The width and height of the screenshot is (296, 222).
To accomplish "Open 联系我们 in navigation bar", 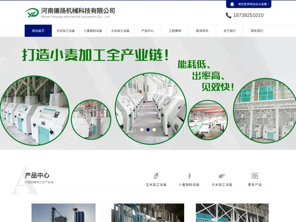I will click(257, 31).
